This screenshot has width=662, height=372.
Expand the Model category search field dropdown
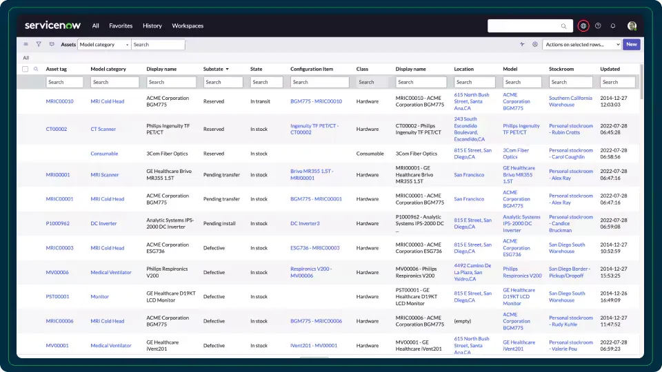point(103,44)
